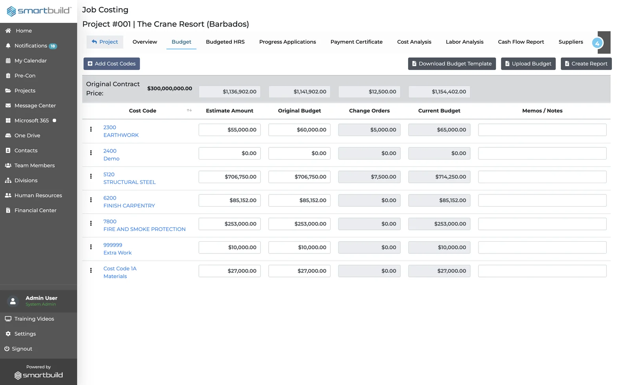Click the Training Videos monitor icon

(8, 319)
